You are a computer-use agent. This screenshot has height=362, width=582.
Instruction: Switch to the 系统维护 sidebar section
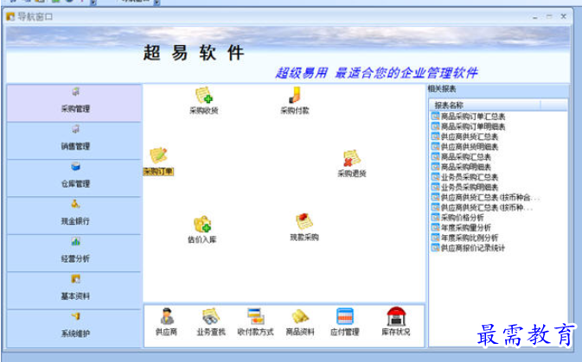pos(74,328)
